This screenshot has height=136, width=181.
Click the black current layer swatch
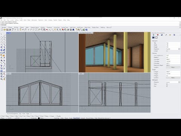coord(39,118)
